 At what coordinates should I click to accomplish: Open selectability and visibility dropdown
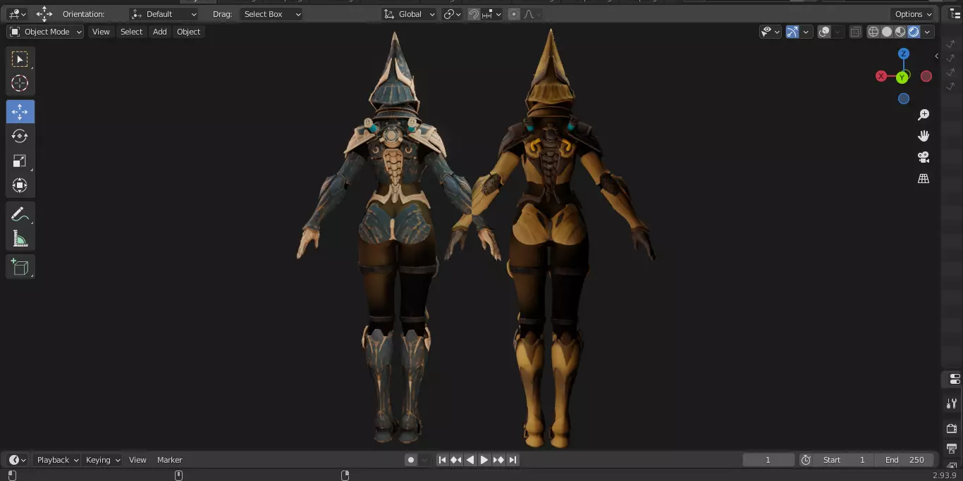pos(771,32)
